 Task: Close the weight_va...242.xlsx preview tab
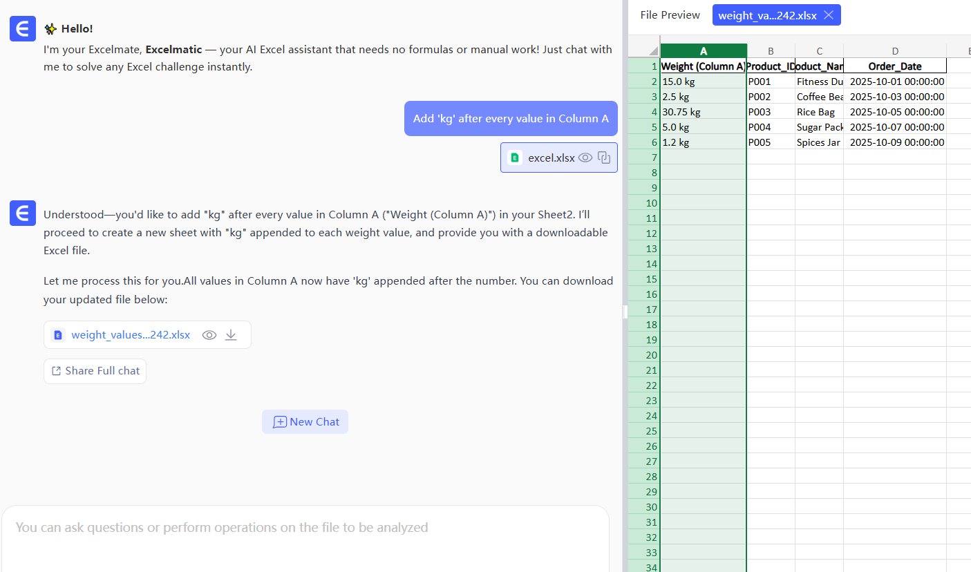(x=829, y=15)
